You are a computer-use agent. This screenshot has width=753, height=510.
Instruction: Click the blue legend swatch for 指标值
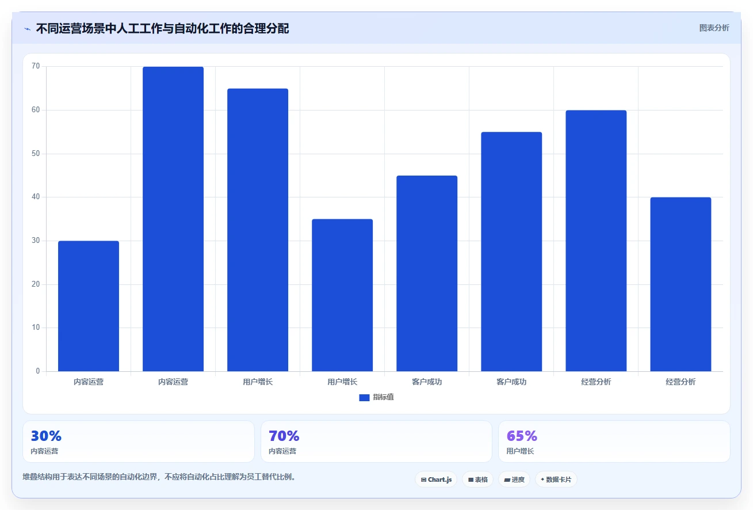pos(364,398)
